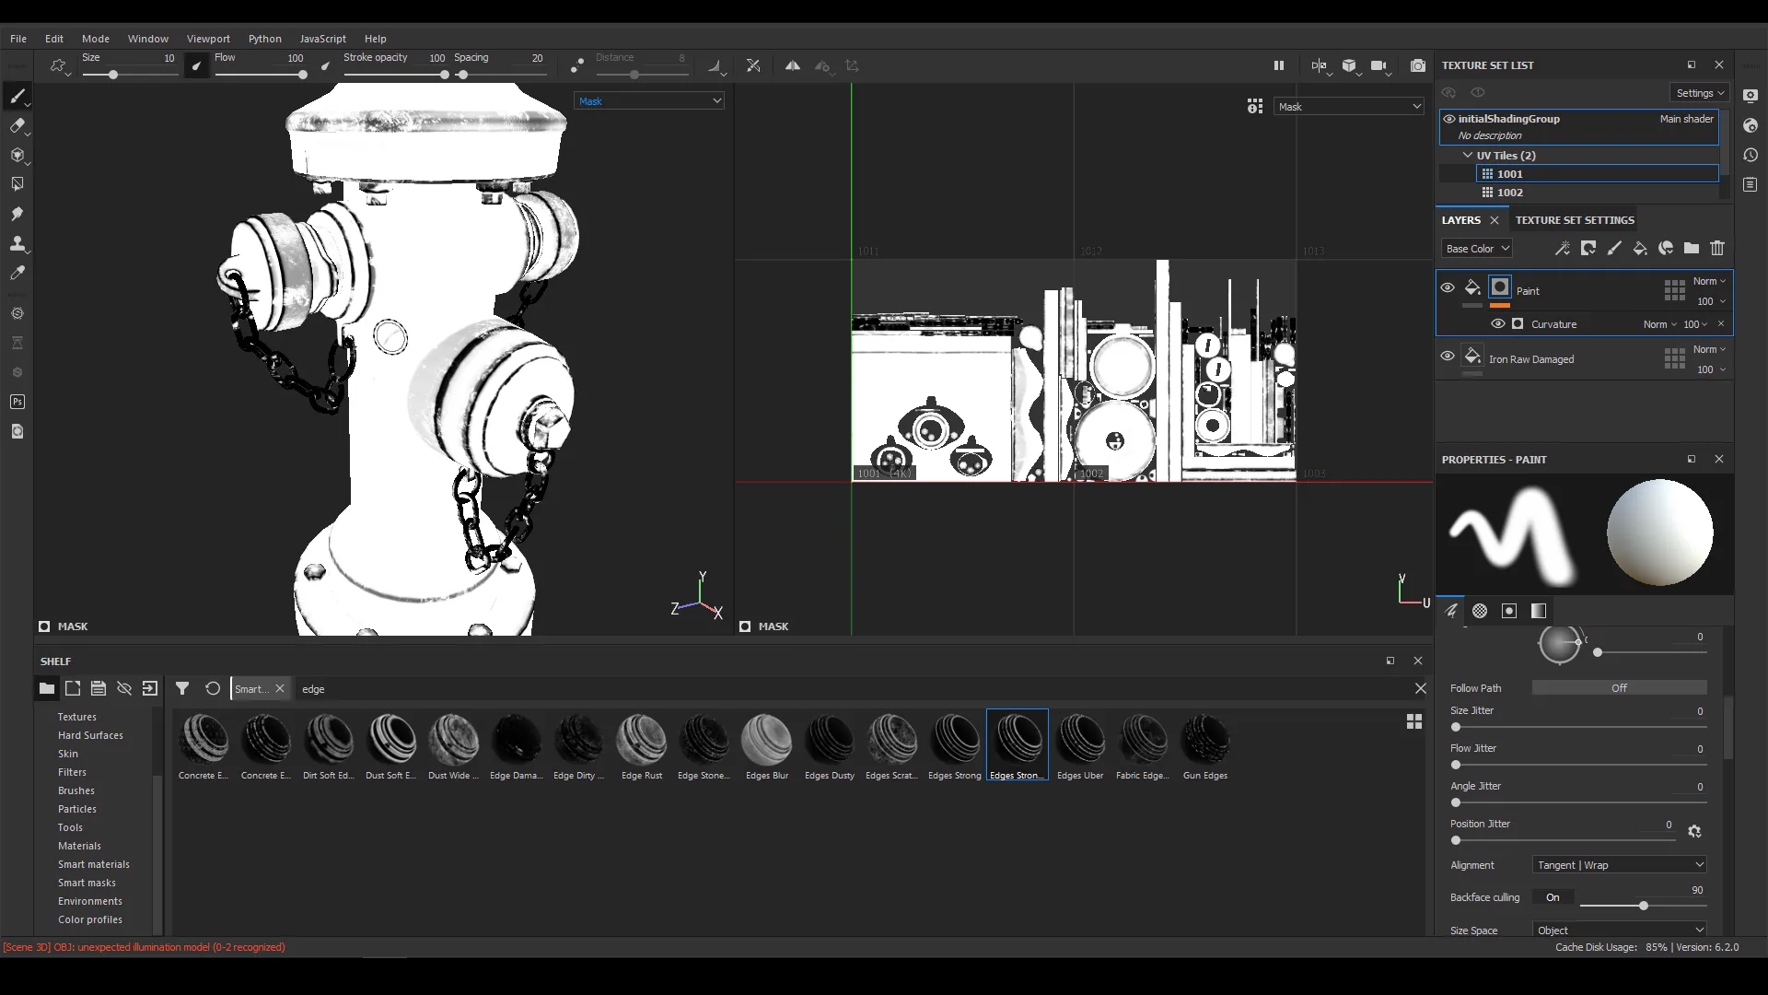Toggle visibility of initialShadingGroup texture set
Image resolution: width=1768 pixels, height=995 pixels.
[x=1449, y=119]
